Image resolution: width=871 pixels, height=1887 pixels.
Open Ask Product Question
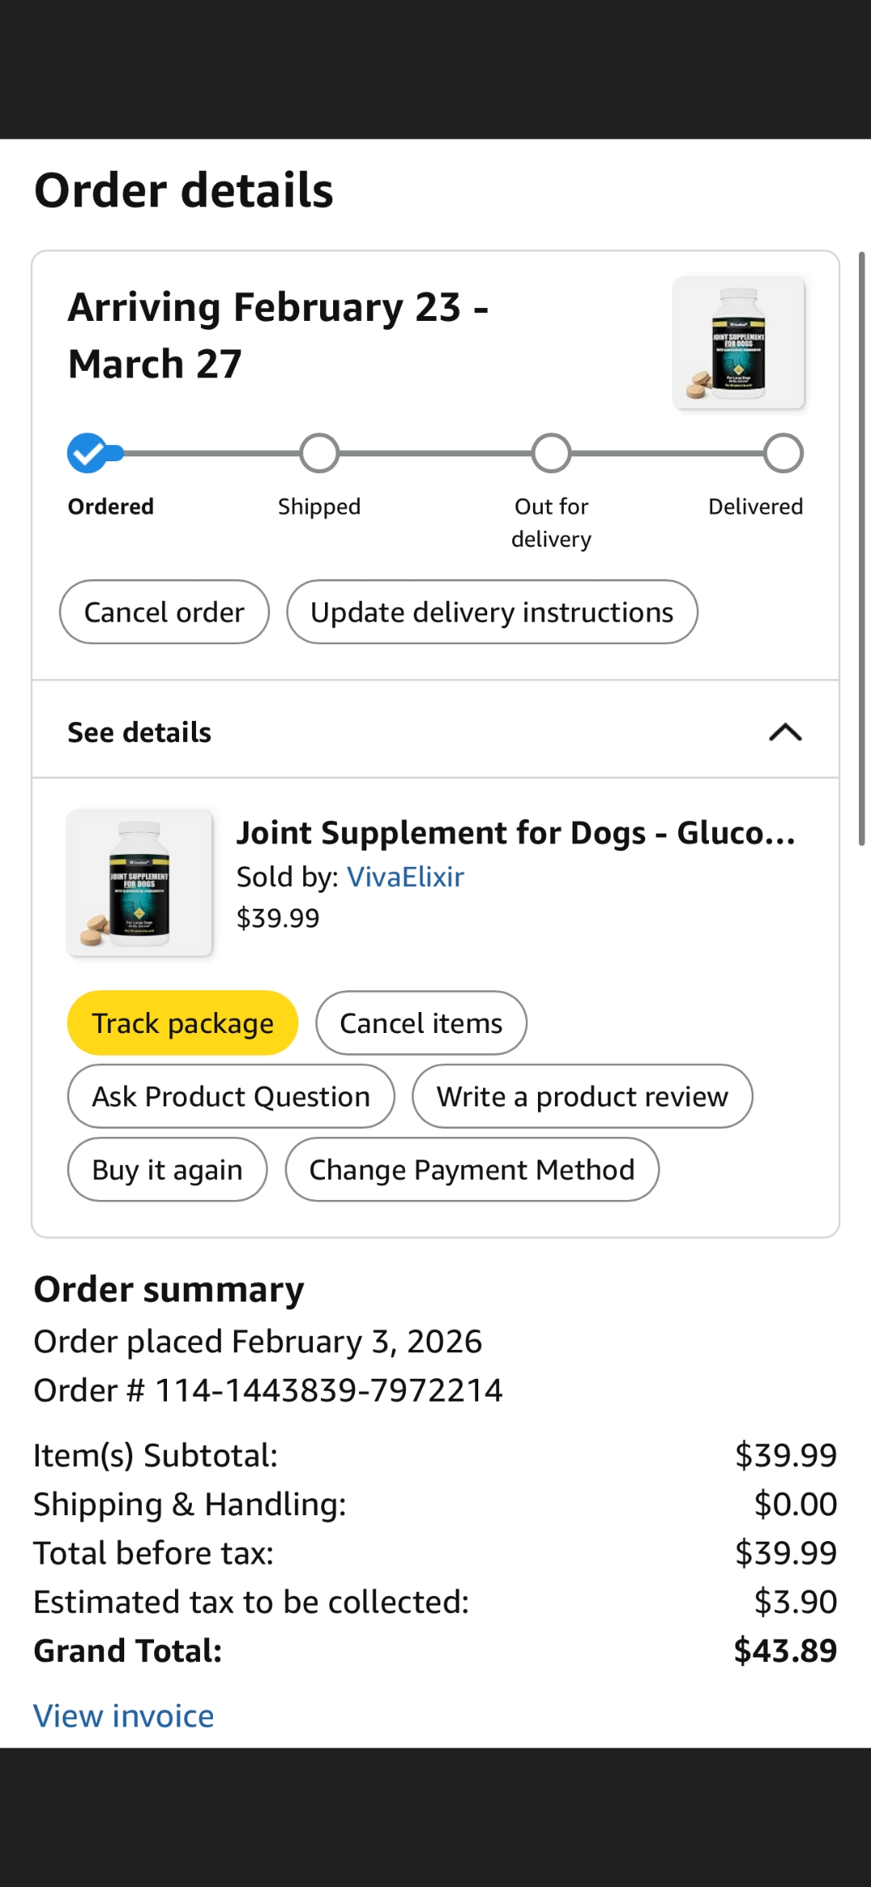(x=231, y=1097)
